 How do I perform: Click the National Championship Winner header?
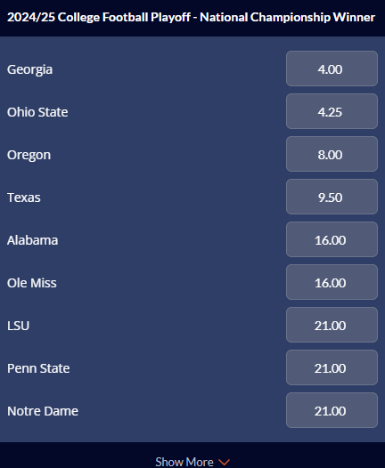pyautogui.click(x=191, y=17)
